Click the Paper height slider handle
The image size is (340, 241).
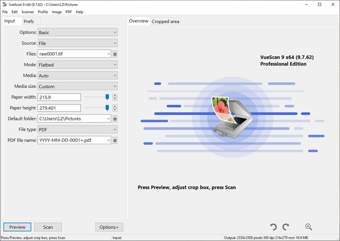pyautogui.click(x=107, y=108)
